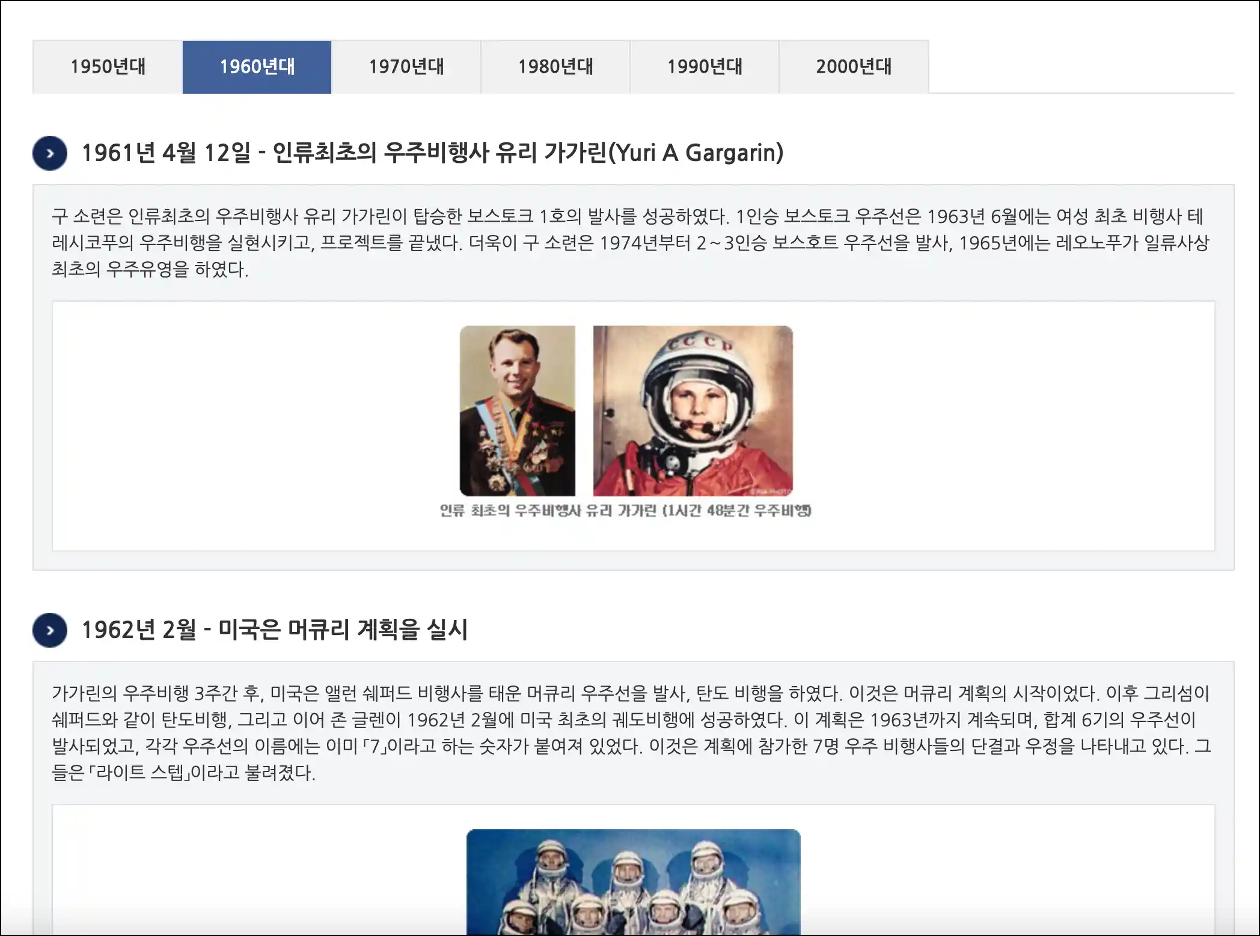Click the Gagarin CCCP helmet photo
Screen dimensions: 1260x936
coord(693,411)
